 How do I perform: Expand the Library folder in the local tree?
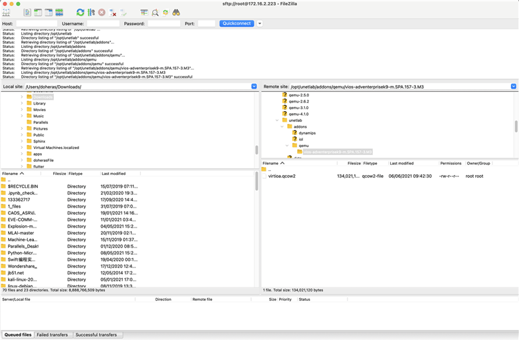click(22, 103)
